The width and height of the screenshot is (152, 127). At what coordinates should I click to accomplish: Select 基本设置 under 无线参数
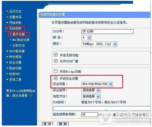[18, 34]
